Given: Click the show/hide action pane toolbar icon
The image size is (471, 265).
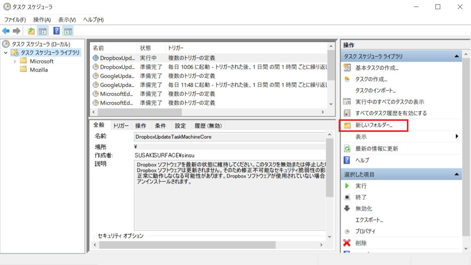Looking at the screenshot, I should click(68, 31).
